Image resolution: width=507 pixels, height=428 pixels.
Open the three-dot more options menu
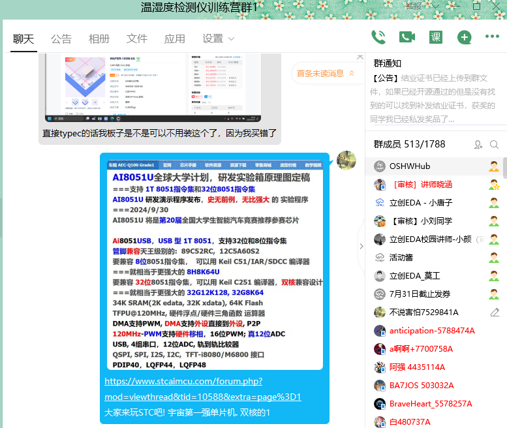tap(492, 37)
